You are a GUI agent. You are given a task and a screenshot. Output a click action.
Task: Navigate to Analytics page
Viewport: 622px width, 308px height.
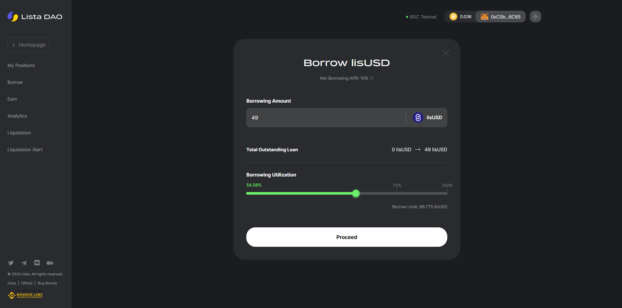[17, 116]
